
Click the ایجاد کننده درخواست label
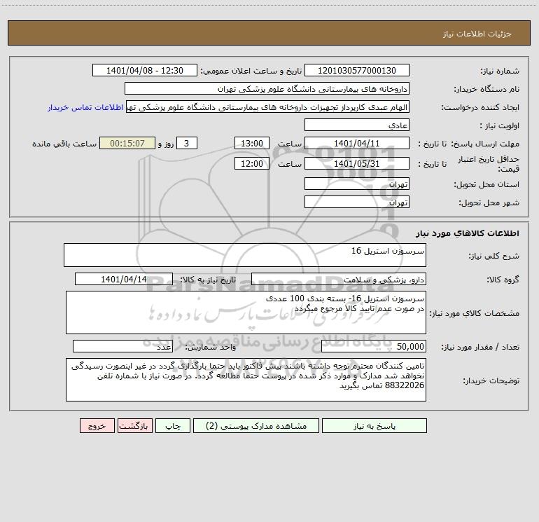click(480, 107)
